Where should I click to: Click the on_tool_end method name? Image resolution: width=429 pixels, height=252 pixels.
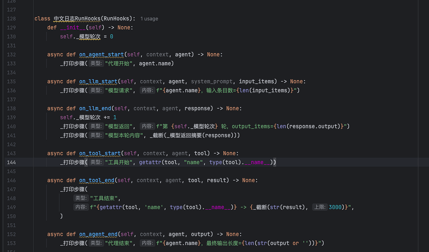(x=97, y=181)
